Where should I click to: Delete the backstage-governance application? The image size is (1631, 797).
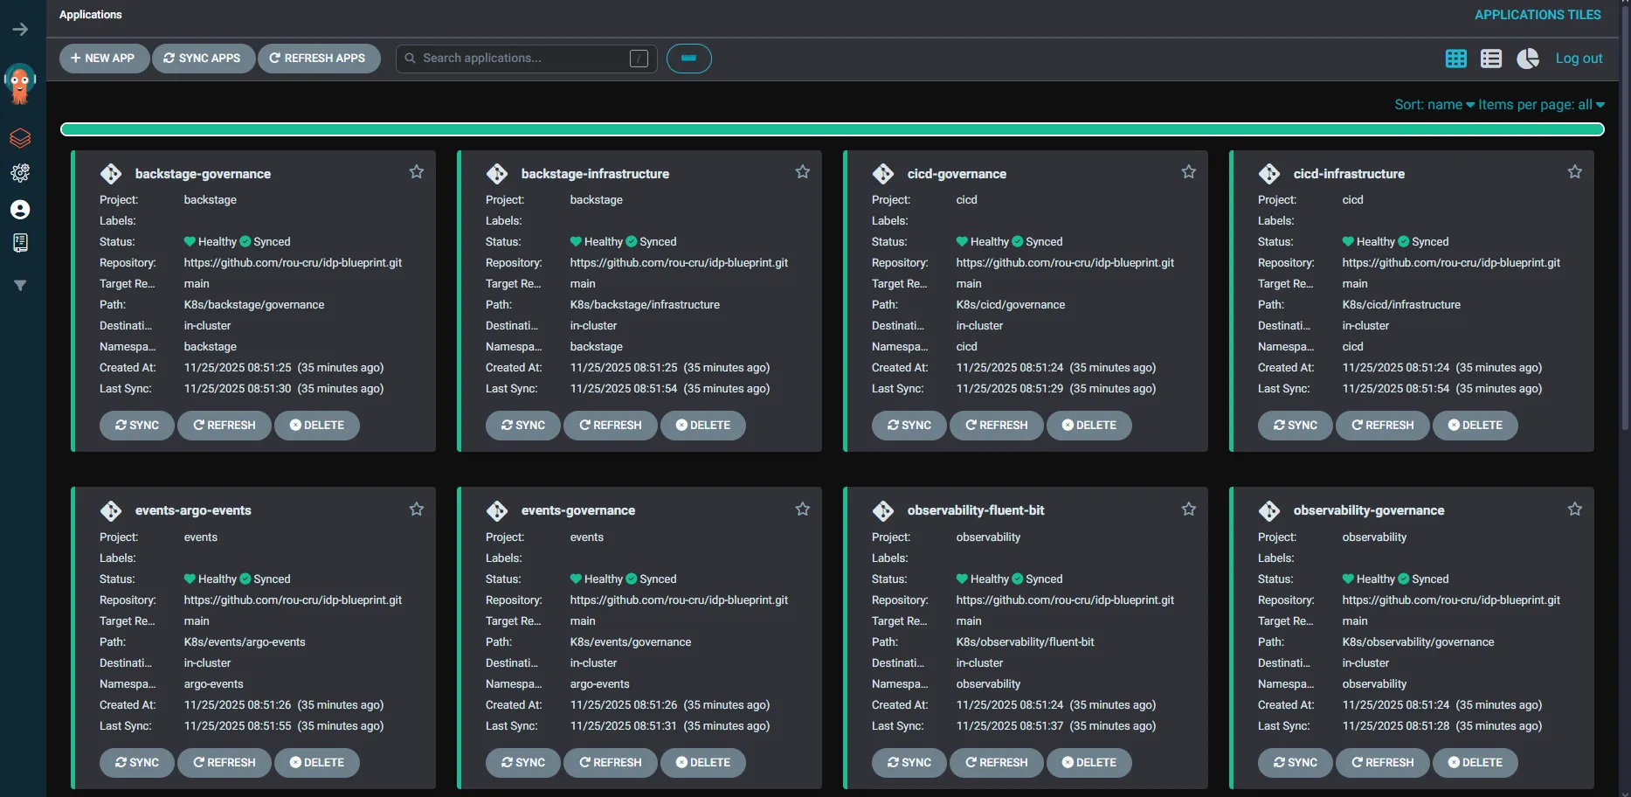click(x=317, y=426)
